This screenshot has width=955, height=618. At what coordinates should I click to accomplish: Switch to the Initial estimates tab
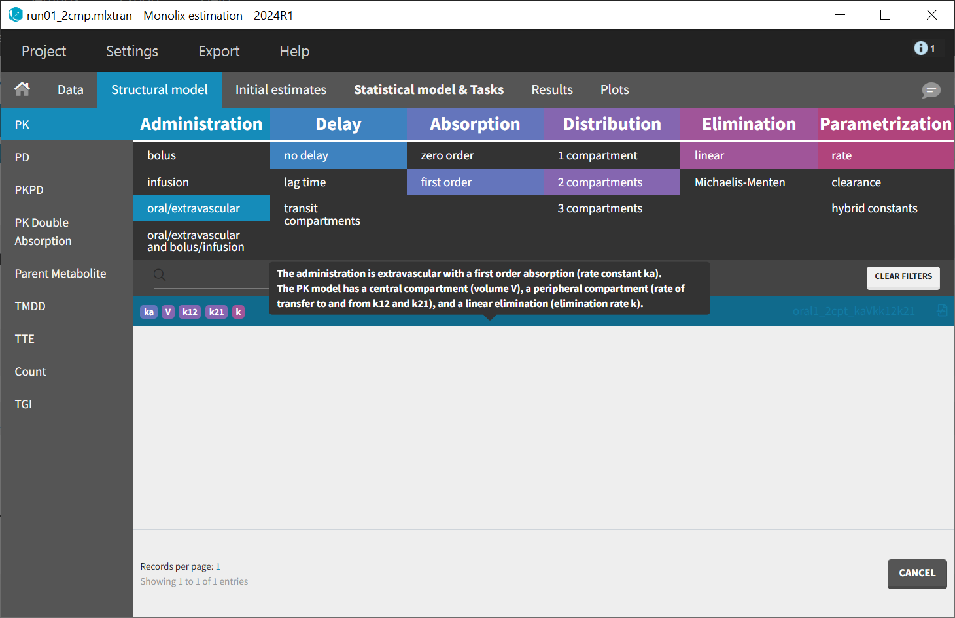pos(281,89)
